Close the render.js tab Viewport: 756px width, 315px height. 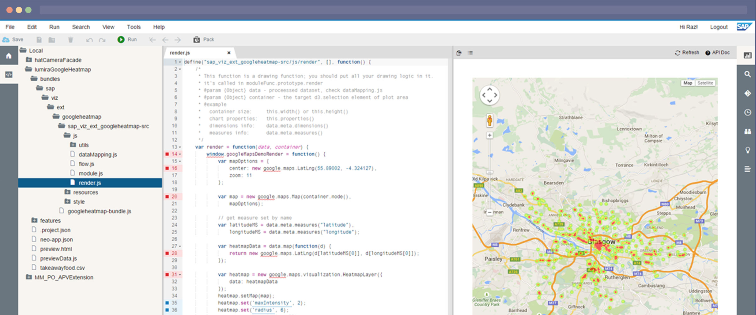[x=229, y=52]
